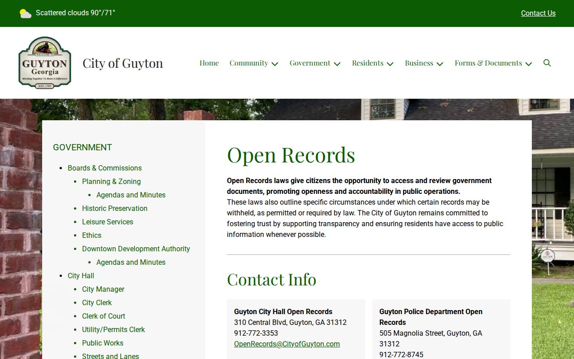Click the Scattered clouds 90°/71° text
The width and height of the screenshot is (574, 359).
tap(75, 13)
